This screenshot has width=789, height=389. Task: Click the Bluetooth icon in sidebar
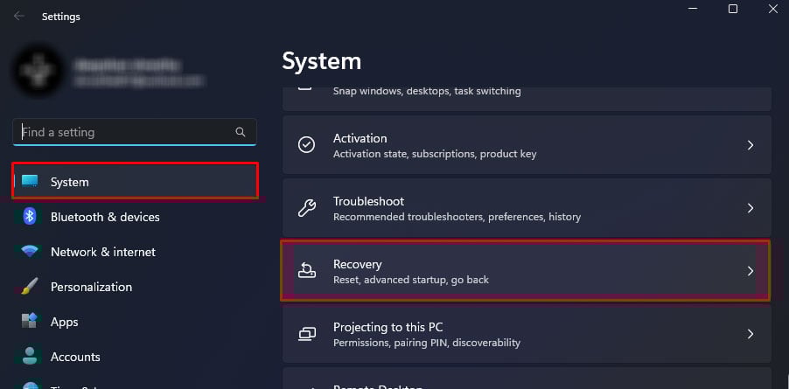(30, 217)
